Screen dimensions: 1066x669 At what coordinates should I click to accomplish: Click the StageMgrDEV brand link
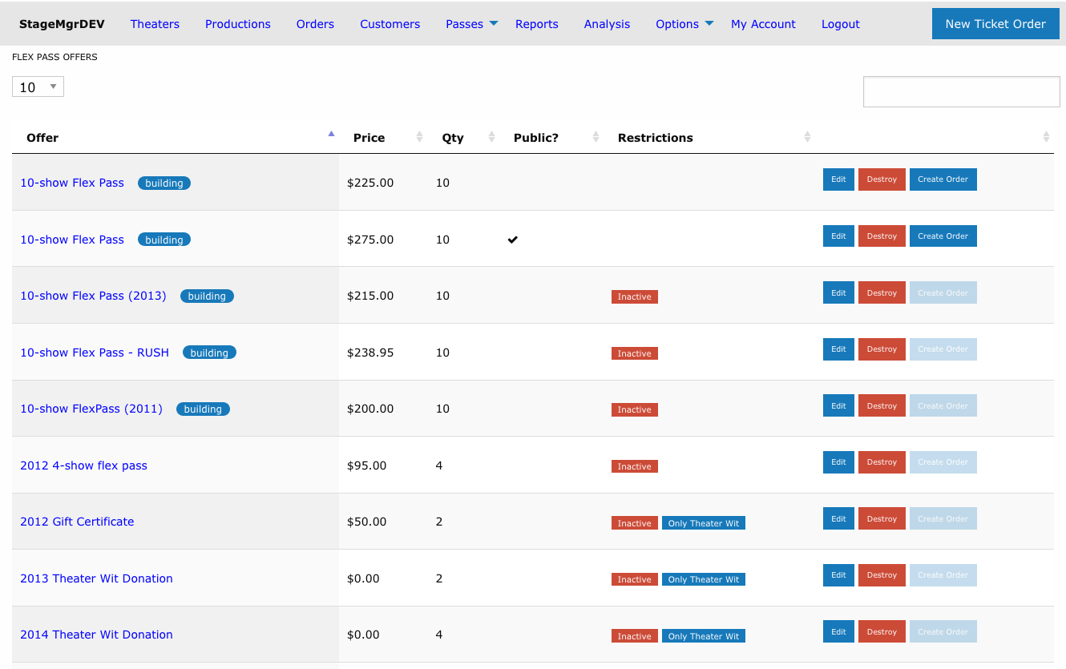point(62,24)
